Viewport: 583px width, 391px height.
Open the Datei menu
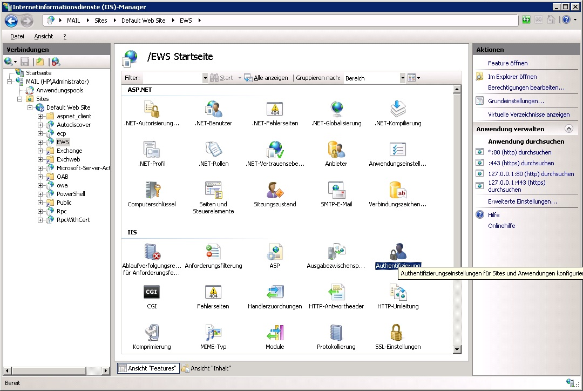point(17,36)
